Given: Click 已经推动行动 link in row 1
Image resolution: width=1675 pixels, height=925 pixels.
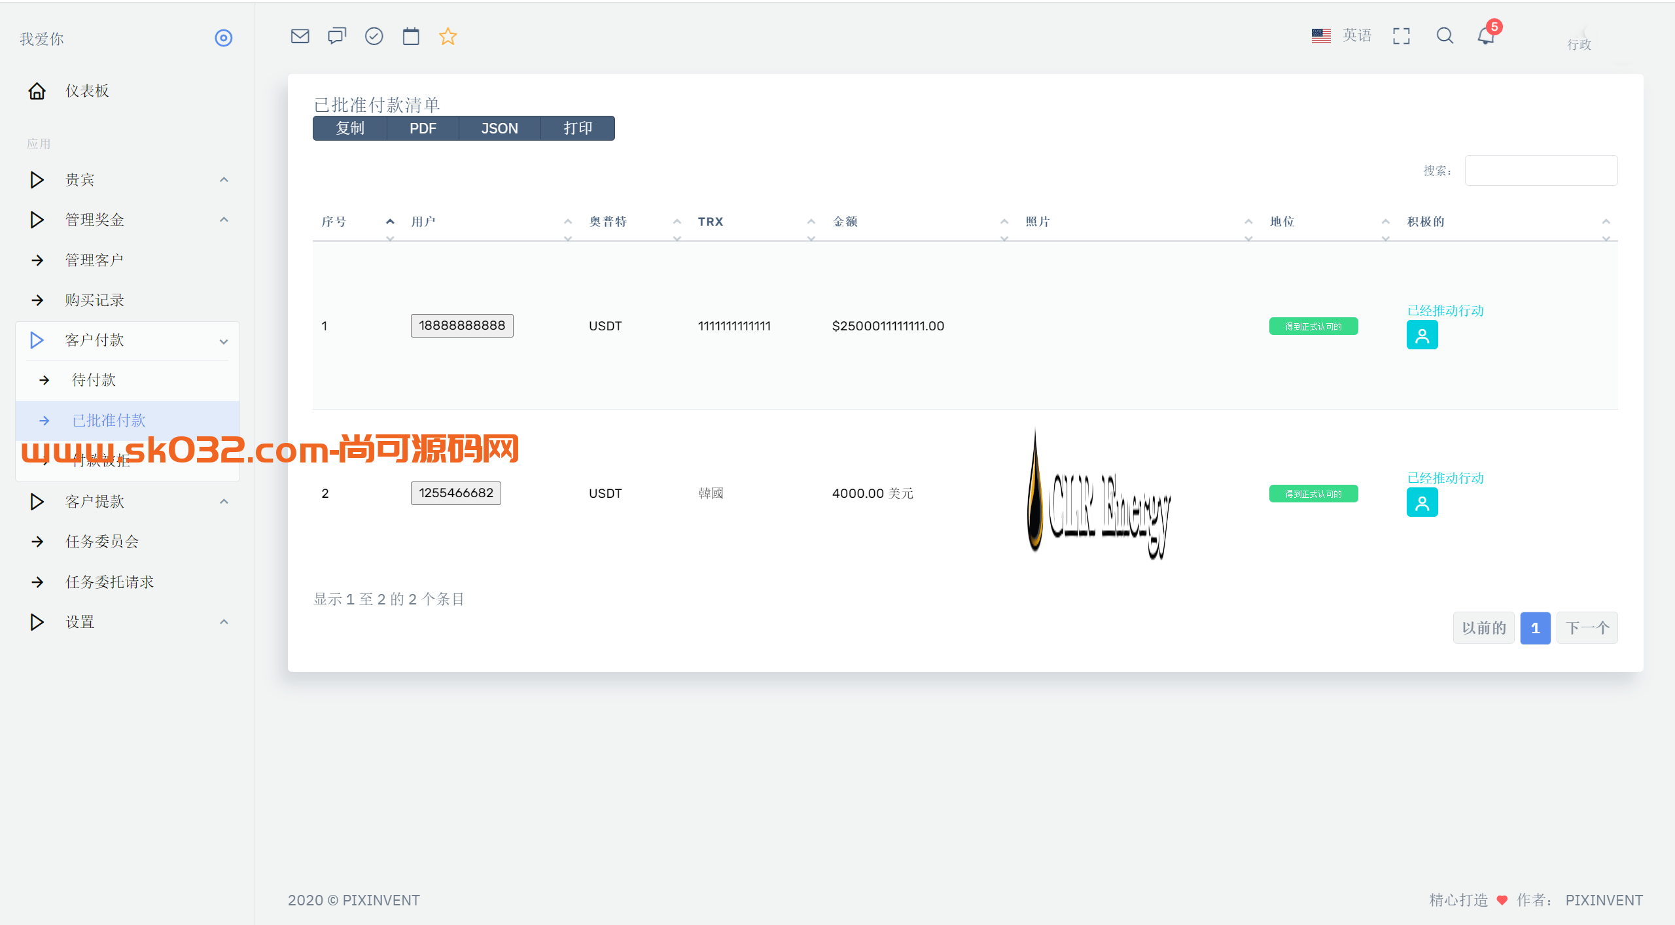Looking at the screenshot, I should [1445, 311].
